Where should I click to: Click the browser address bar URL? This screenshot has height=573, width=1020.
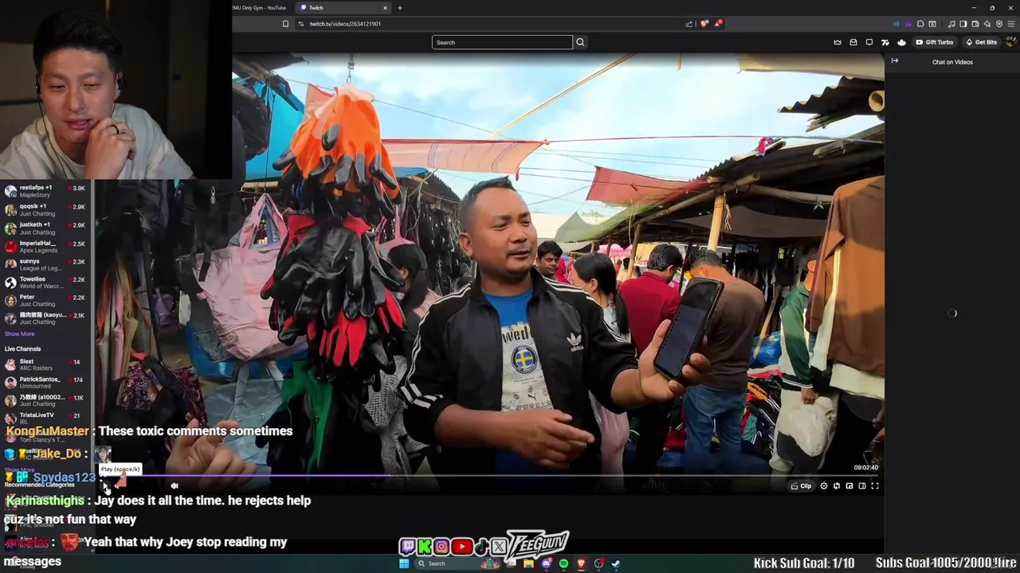(x=345, y=24)
